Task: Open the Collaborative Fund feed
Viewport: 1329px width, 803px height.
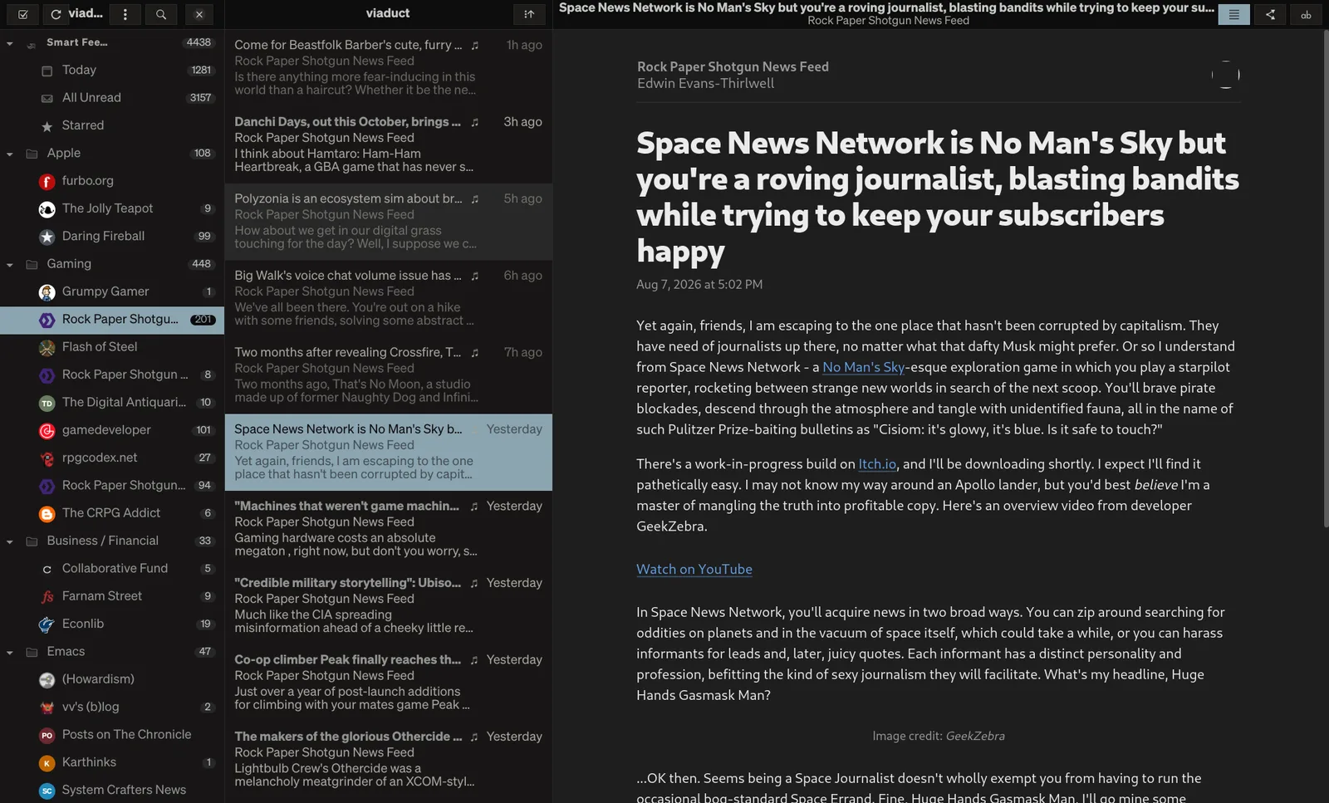Action: (112, 568)
